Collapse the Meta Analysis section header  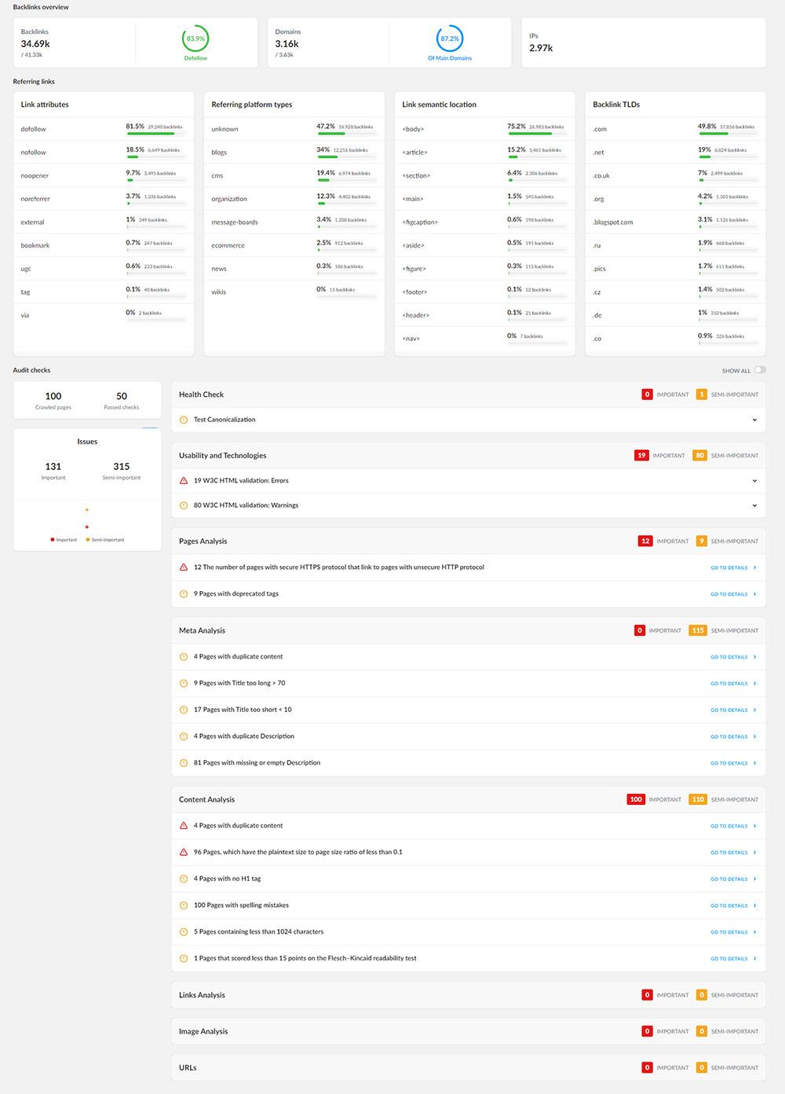pos(469,630)
